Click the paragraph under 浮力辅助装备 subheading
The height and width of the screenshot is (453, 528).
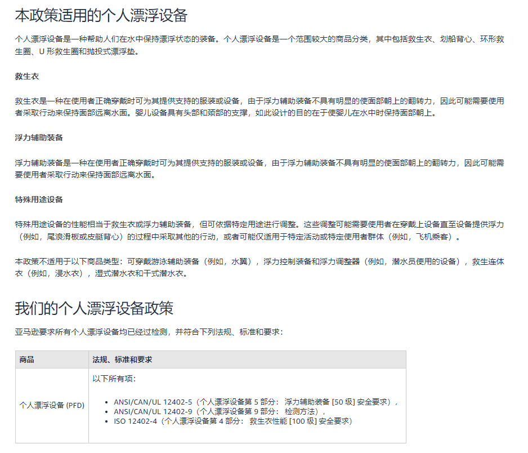pos(259,168)
